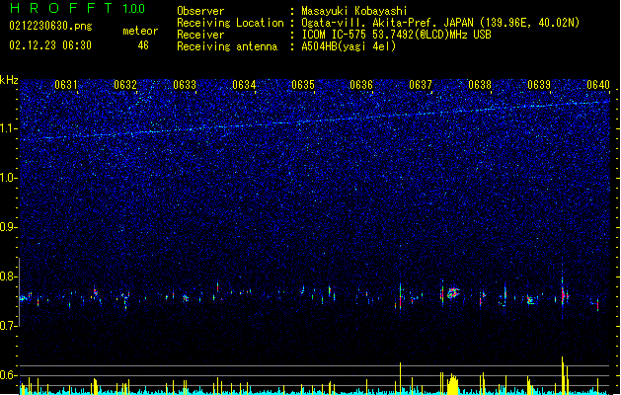Click the strong meteor echo blob after 0637
This screenshot has height=395, width=621.
[x=453, y=293]
